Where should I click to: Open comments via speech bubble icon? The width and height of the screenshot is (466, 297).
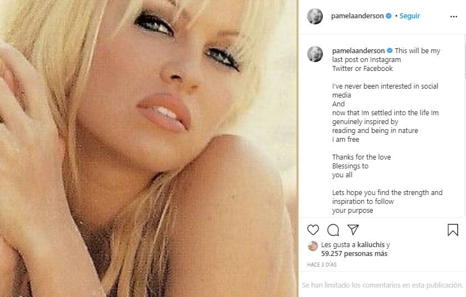click(333, 230)
